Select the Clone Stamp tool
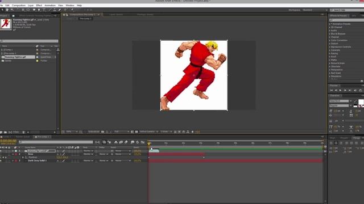 [x=55, y=10]
